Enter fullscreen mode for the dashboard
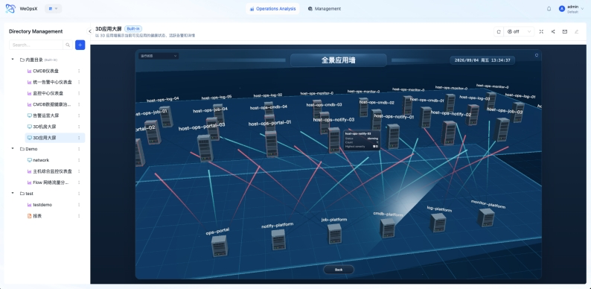The height and width of the screenshot is (289, 591). pyautogui.click(x=541, y=32)
